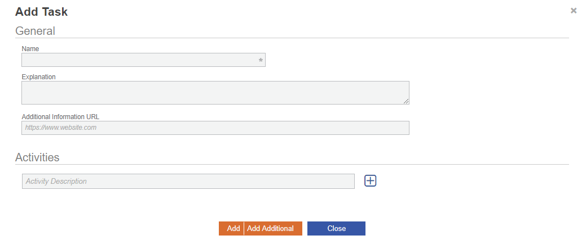Click the separator between Add and Add Additional
The image size is (586, 249).
point(244,229)
